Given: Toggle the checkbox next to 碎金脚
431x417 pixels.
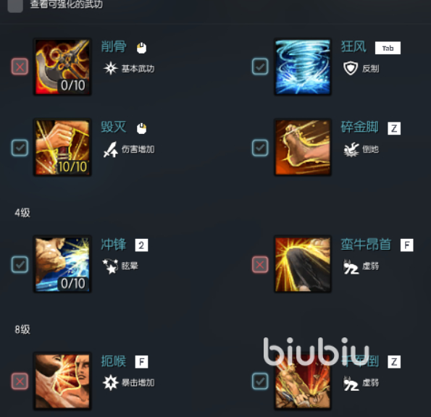Looking at the screenshot, I should (260, 148).
